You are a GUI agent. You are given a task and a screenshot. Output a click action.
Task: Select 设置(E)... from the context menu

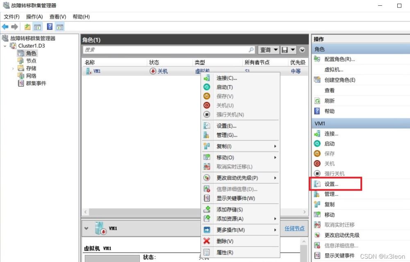tap(226, 126)
